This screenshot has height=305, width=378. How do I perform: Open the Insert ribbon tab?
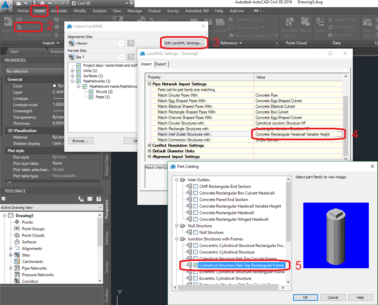point(40,11)
